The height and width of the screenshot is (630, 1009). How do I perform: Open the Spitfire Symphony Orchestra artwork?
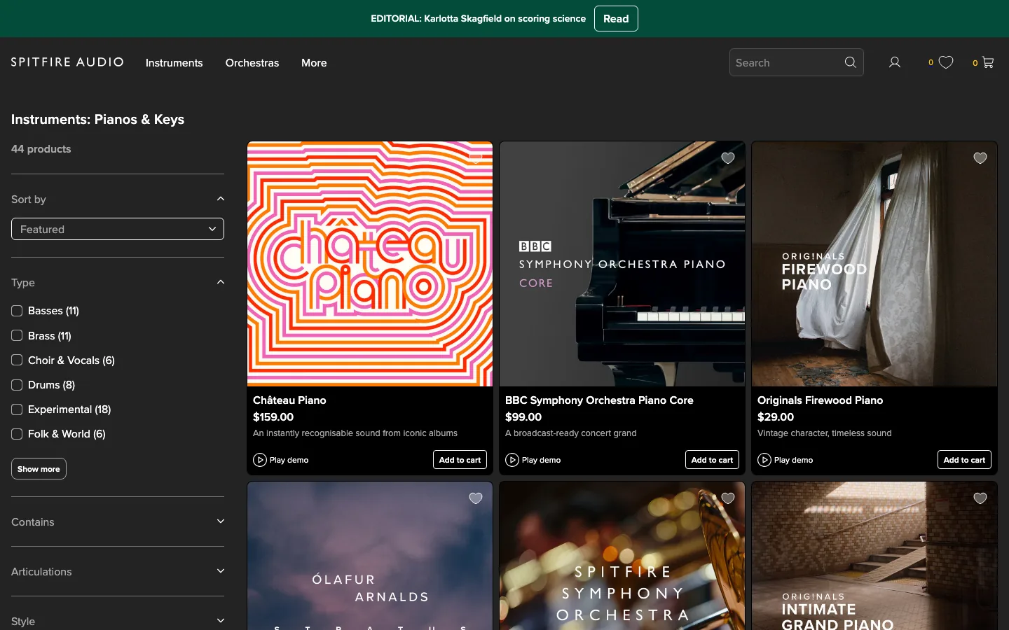coord(622,556)
